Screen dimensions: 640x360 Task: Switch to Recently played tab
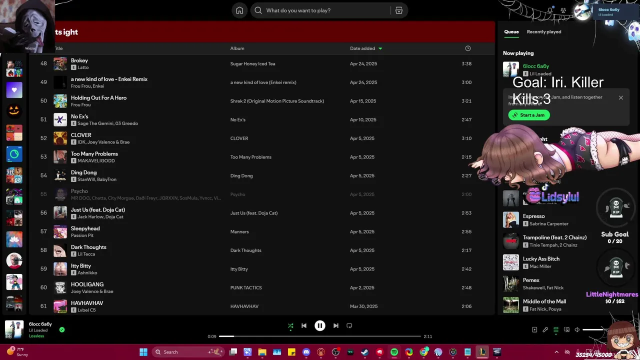(x=544, y=31)
